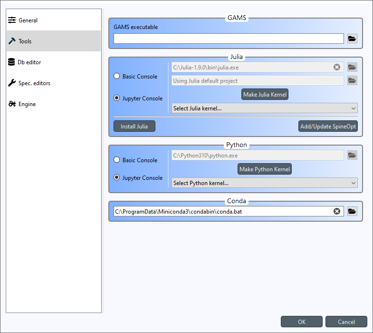Screen dimensions: 373x333
Task: Switch to Spec. editors settings
Action: coord(54,83)
